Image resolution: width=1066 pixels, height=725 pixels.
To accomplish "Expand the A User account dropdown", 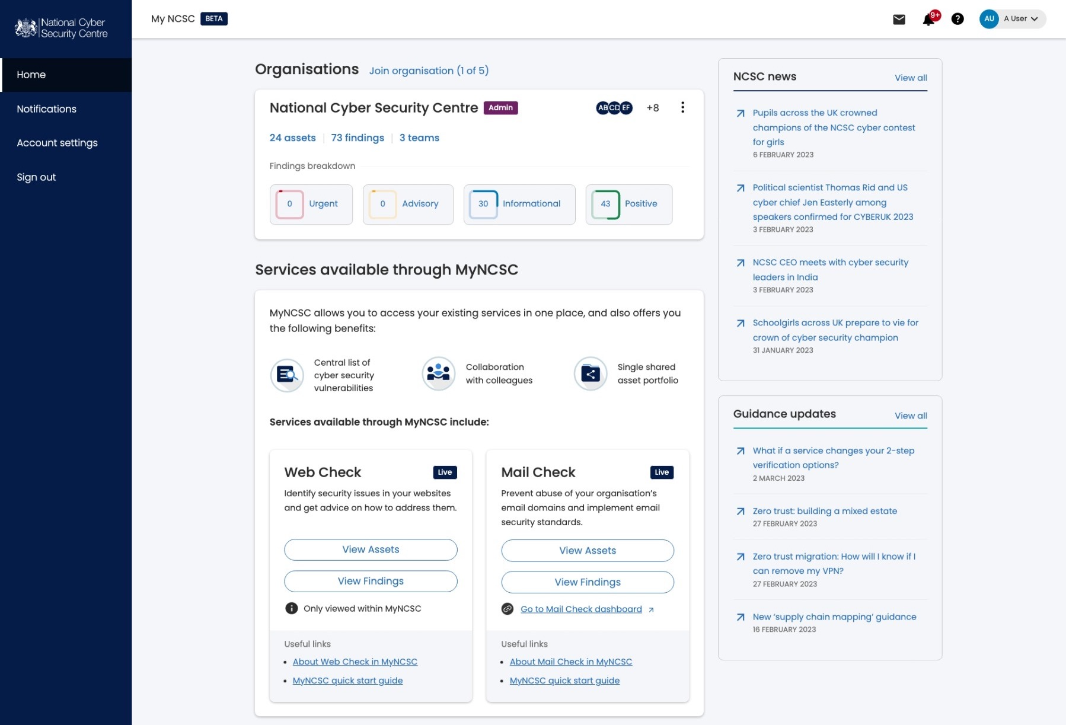I will (x=1013, y=19).
